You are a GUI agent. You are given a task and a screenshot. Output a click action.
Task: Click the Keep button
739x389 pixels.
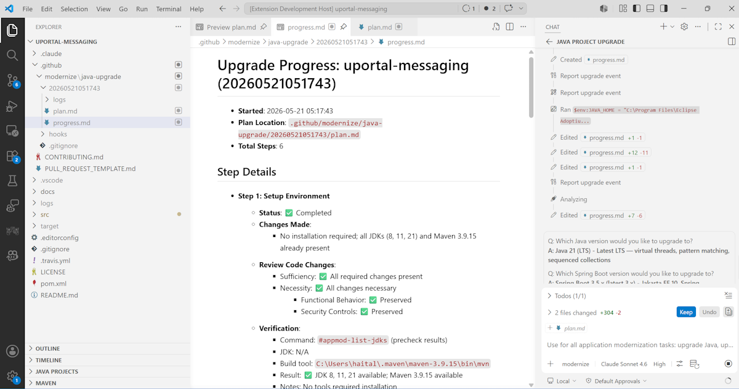686,312
